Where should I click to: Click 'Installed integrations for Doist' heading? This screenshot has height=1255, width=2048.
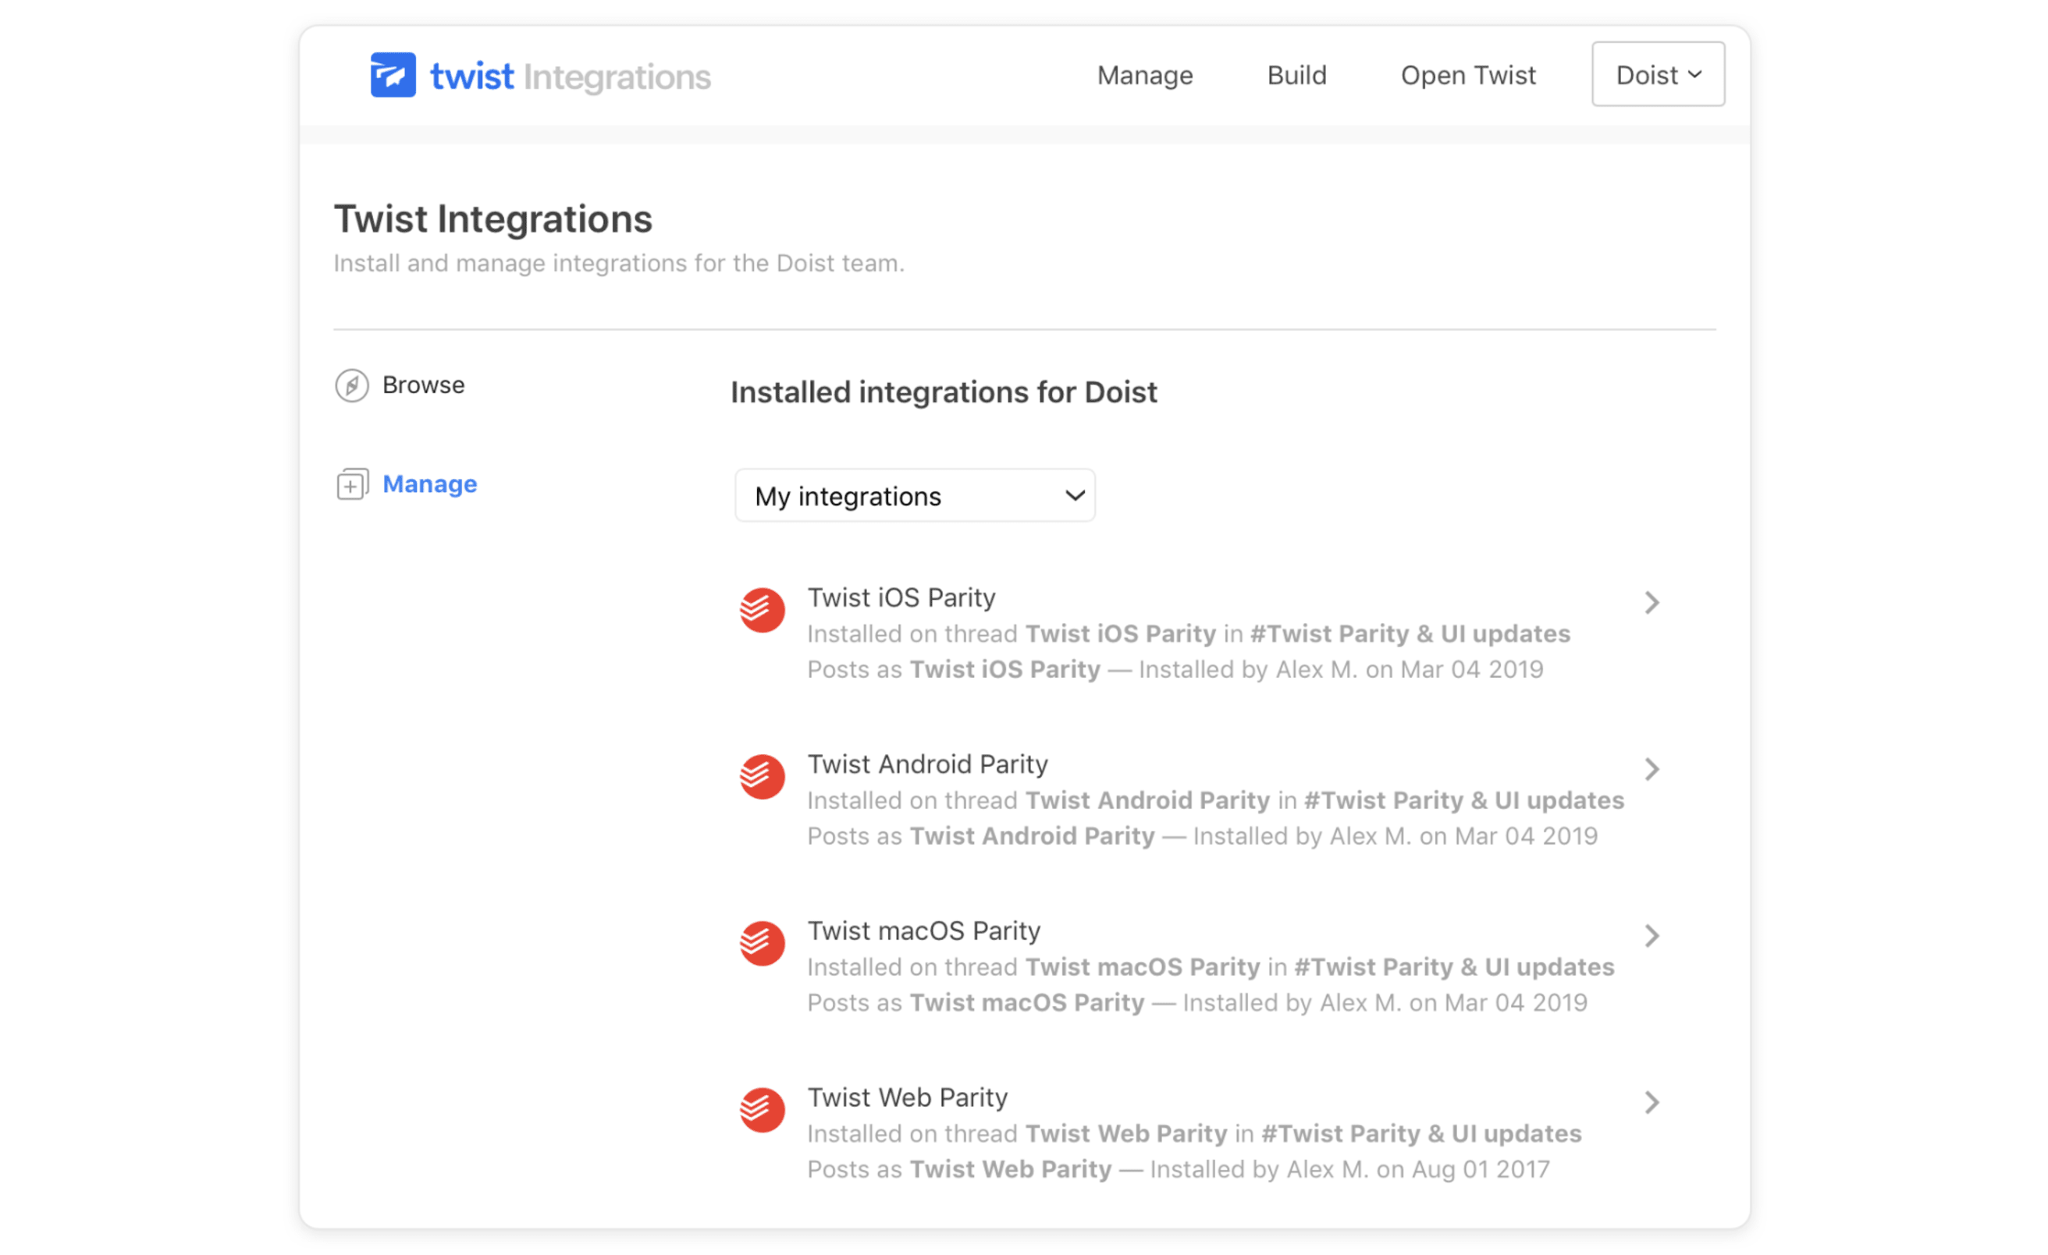click(944, 392)
